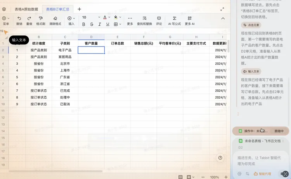Click the fill color paint bucket swatch

pos(116,17)
